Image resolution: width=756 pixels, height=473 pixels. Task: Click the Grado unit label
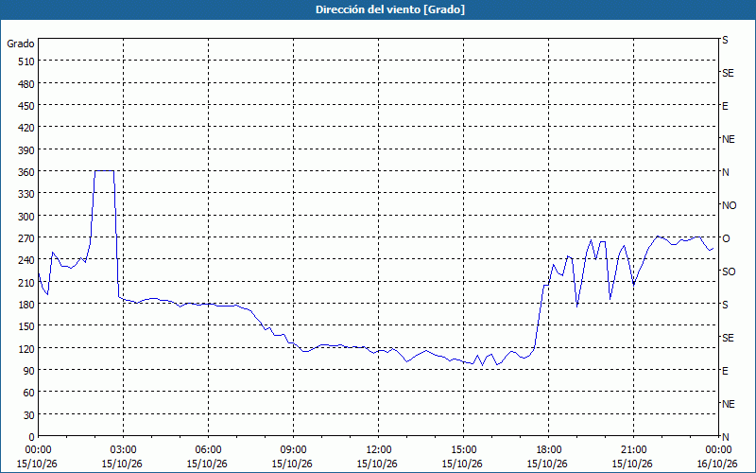[21, 44]
